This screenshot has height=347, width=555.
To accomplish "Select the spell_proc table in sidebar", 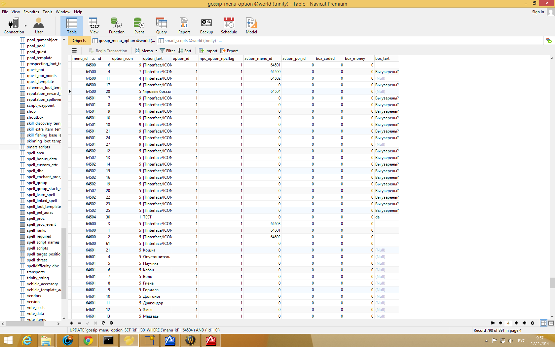I will point(36,218).
